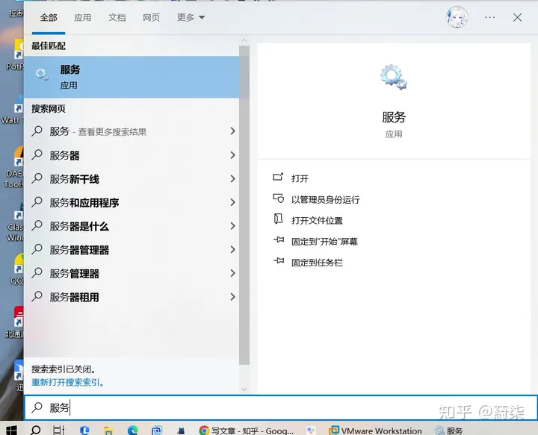Click the 服务 gear icon in best match
The height and width of the screenshot is (435, 538).
pos(42,74)
